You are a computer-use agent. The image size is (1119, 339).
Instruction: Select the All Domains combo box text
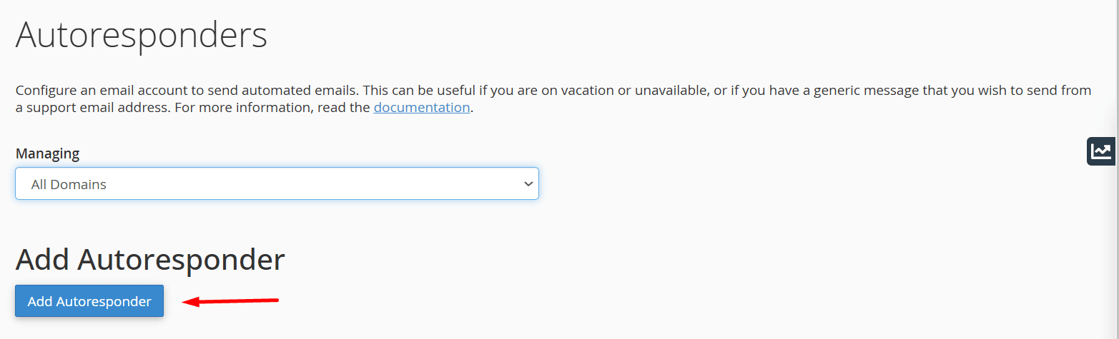click(x=69, y=184)
